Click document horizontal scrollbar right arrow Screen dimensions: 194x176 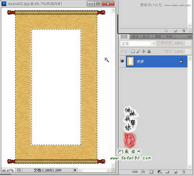pos(109,170)
